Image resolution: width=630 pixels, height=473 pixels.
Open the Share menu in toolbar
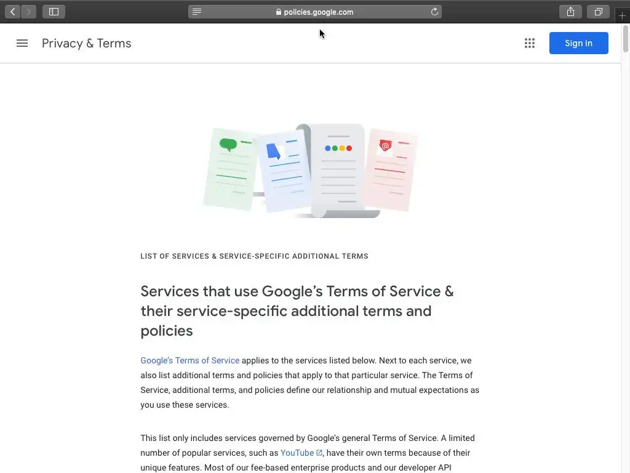point(570,12)
